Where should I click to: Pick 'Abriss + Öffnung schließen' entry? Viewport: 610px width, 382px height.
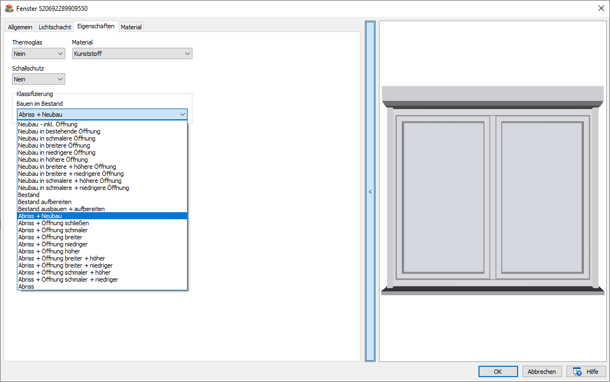tap(53, 223)
